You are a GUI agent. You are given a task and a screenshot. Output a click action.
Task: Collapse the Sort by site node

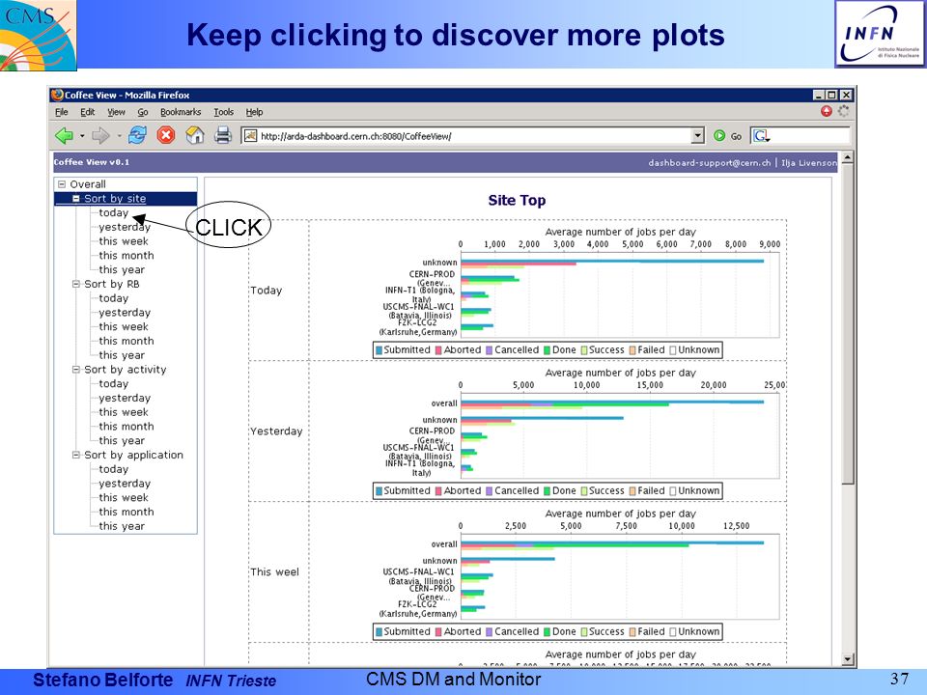pos(75,199)
